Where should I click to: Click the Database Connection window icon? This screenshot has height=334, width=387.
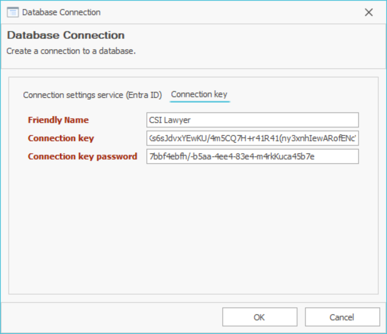pyautogui.click(x=13, y=12)
